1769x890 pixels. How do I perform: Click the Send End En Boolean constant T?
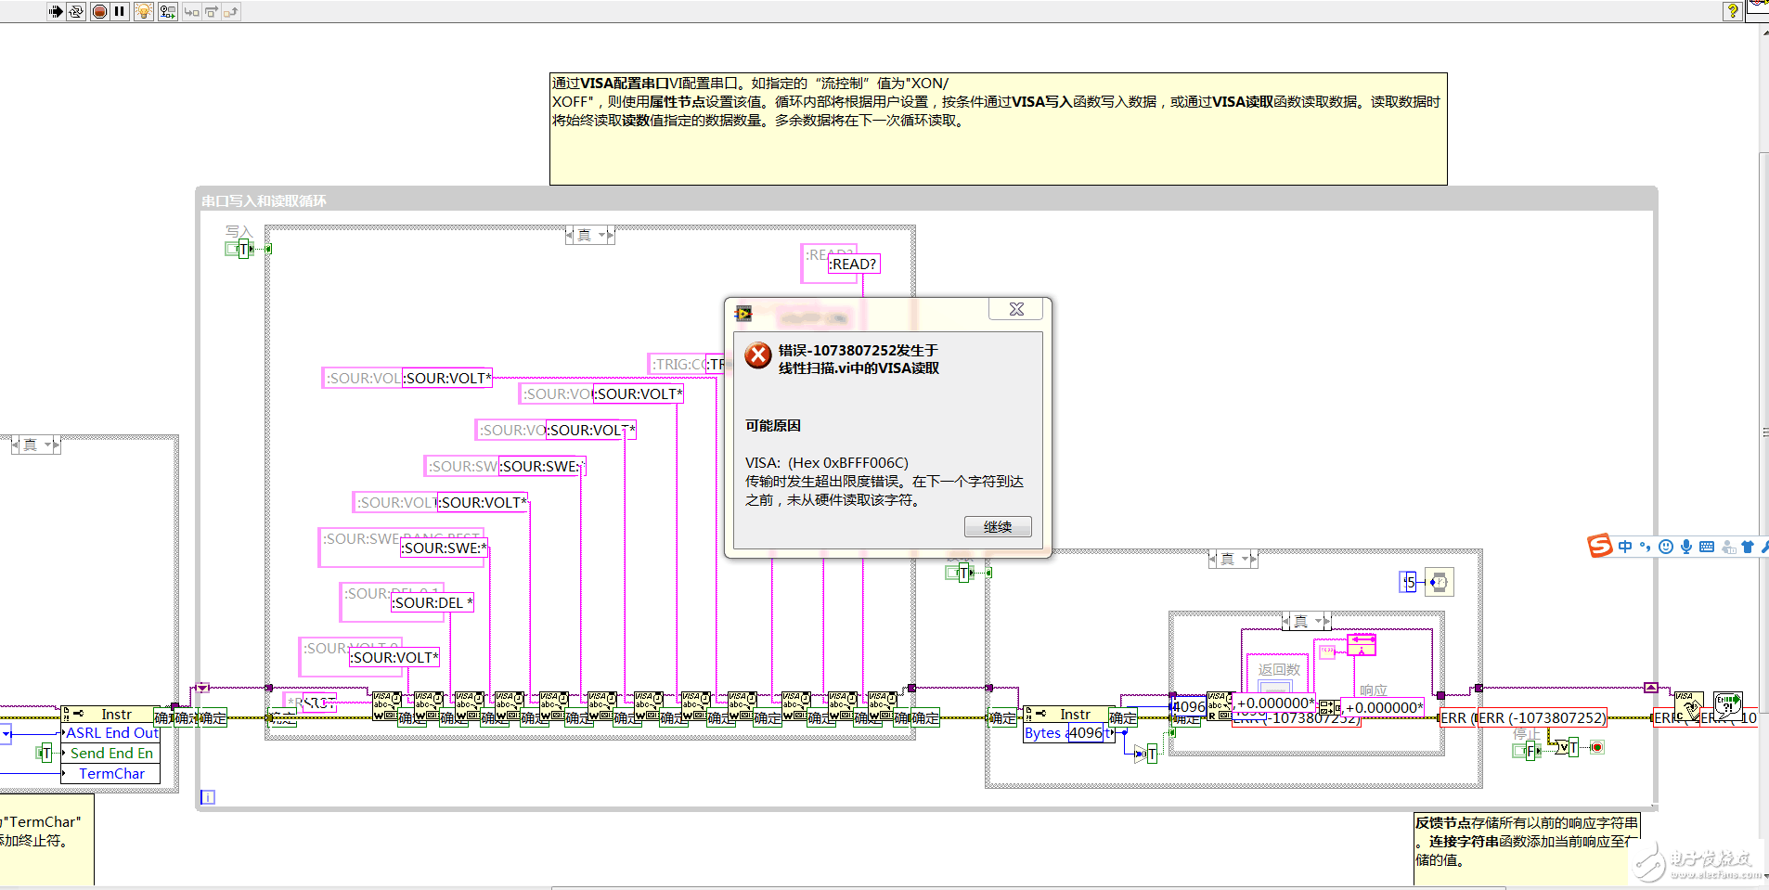pyautogui.click(x=45, y=754)
